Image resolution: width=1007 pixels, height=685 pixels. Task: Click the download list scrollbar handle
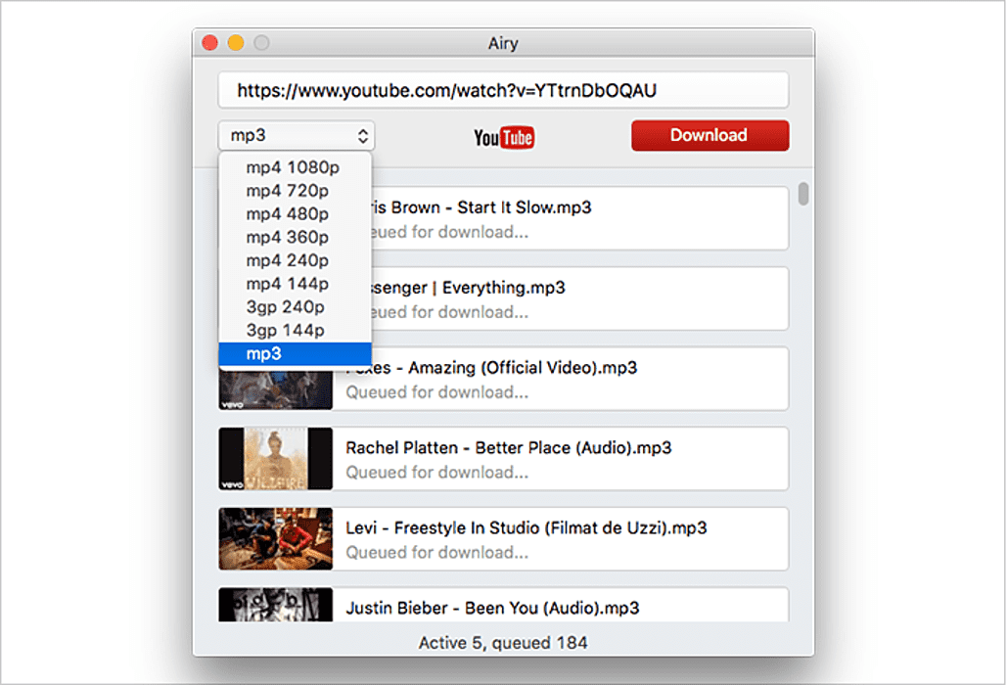(803, 194)
